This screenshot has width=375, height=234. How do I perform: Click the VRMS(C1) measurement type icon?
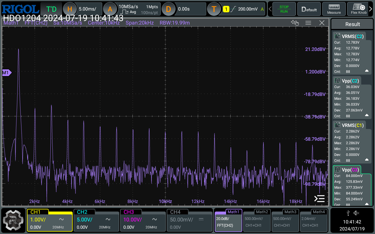337,125
